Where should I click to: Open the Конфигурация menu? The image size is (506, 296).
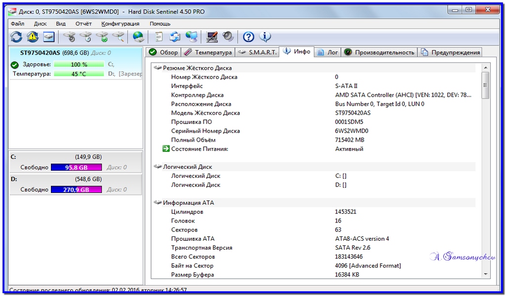[x=120, y=24]
